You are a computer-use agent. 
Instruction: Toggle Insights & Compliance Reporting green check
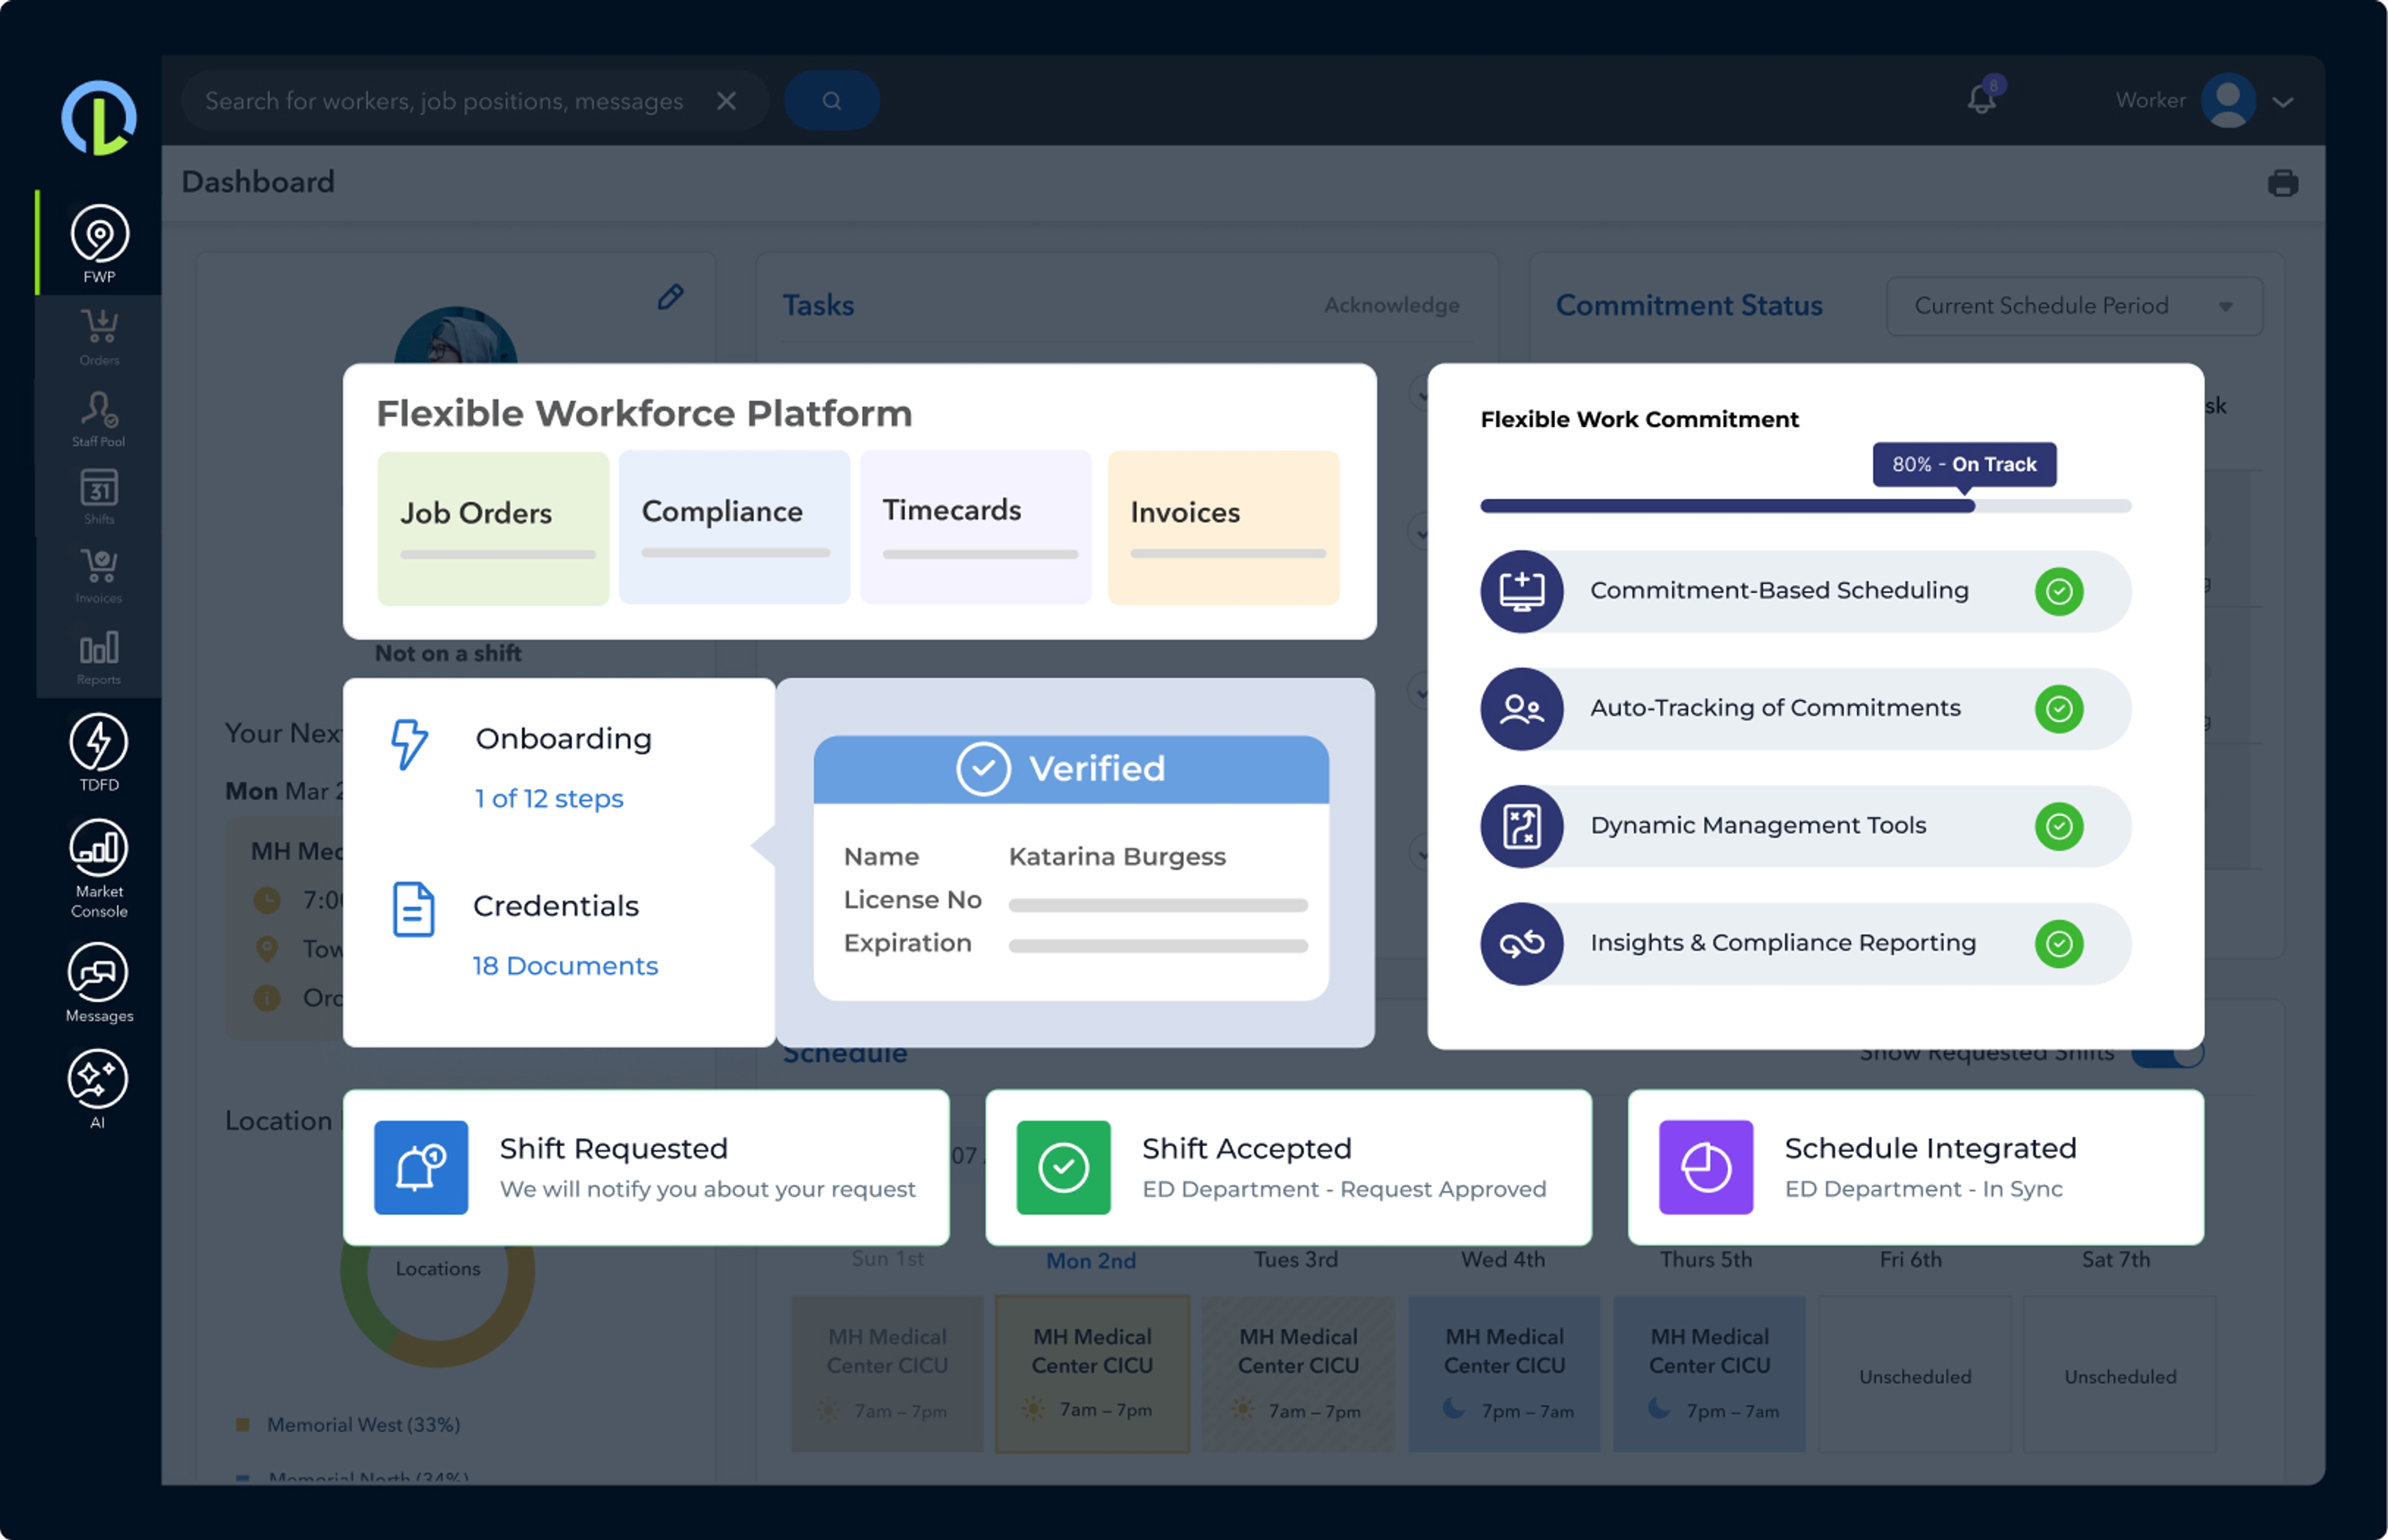2059,944
